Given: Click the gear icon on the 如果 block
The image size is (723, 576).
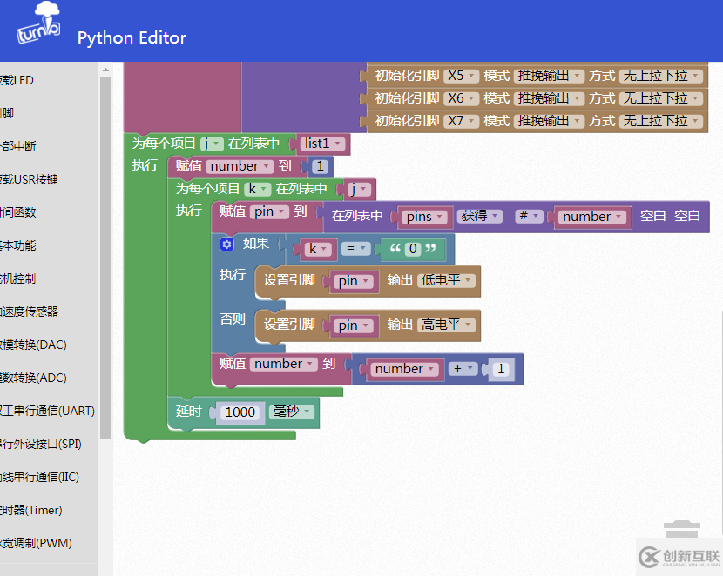Looking at the screenshot, I should pos(227,244).
